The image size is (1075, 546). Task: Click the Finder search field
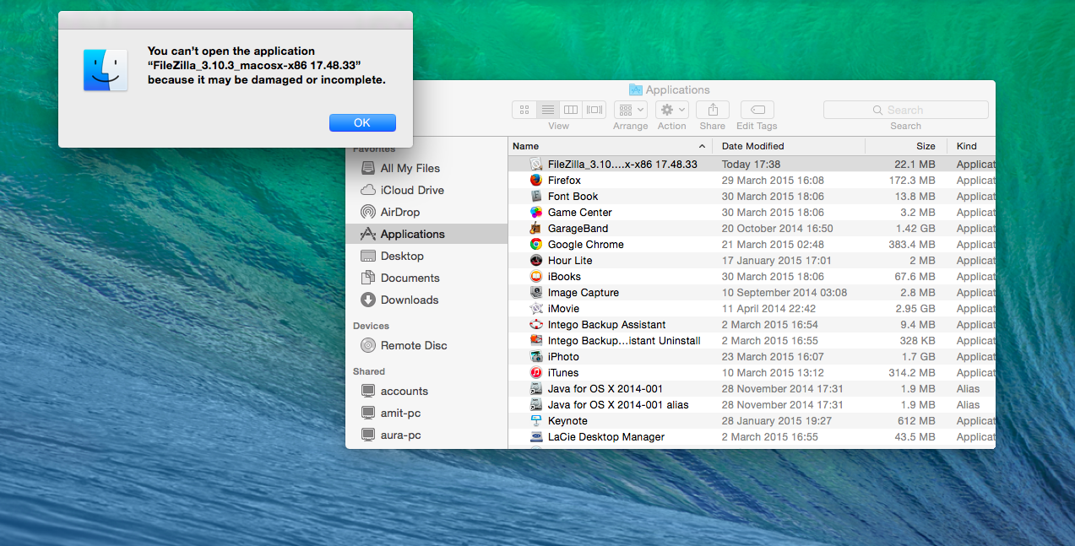tap(905, 110)
